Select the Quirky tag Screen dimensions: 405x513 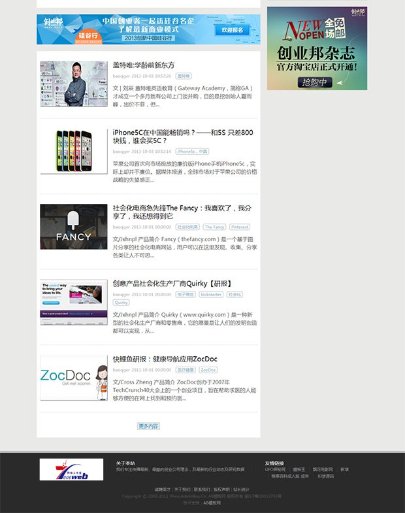coord(121,303)
